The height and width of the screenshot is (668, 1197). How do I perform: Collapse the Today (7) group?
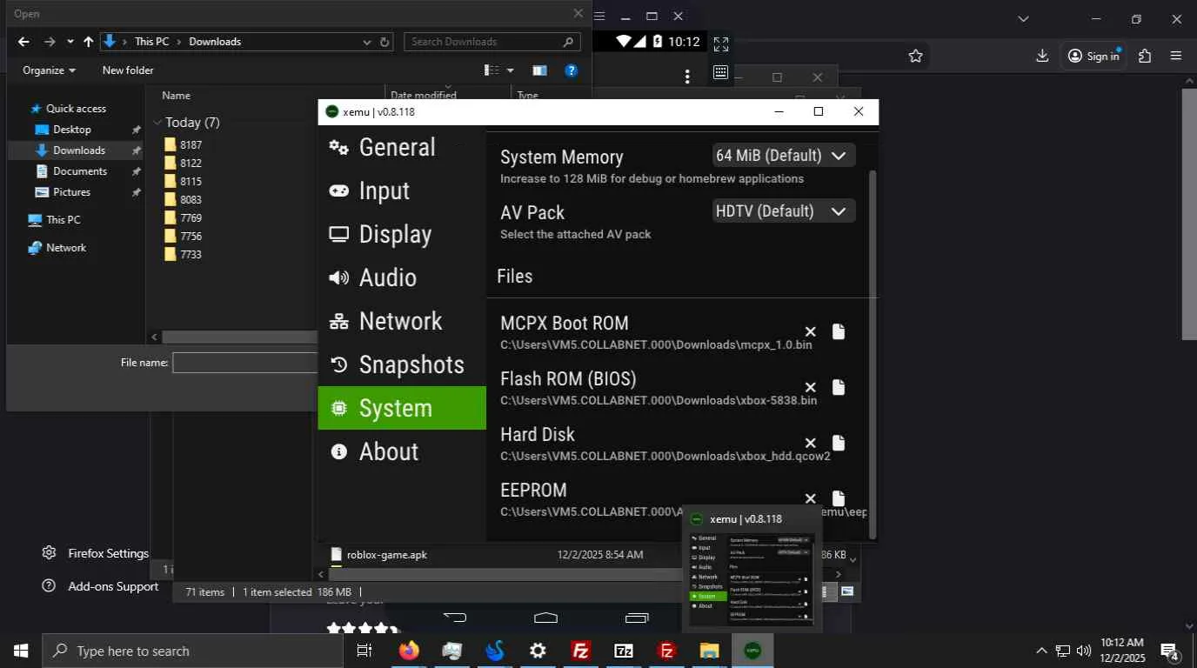pos(157,123)
